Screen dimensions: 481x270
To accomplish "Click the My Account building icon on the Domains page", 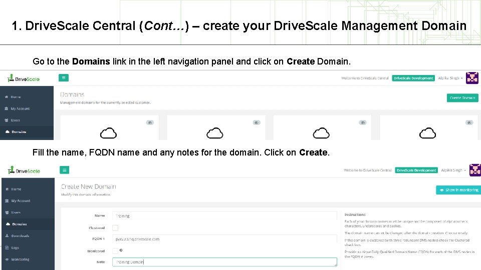I will pyautogui.click(x=7, y=108).
